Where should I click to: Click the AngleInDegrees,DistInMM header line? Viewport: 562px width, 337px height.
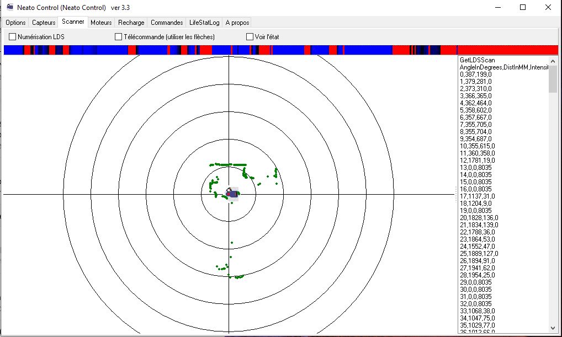(x=504, y=67)
